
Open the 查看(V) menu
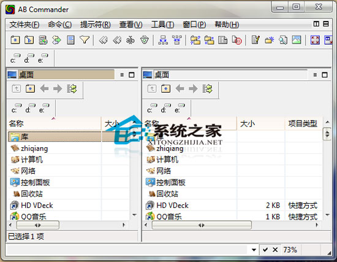[131, 25]
